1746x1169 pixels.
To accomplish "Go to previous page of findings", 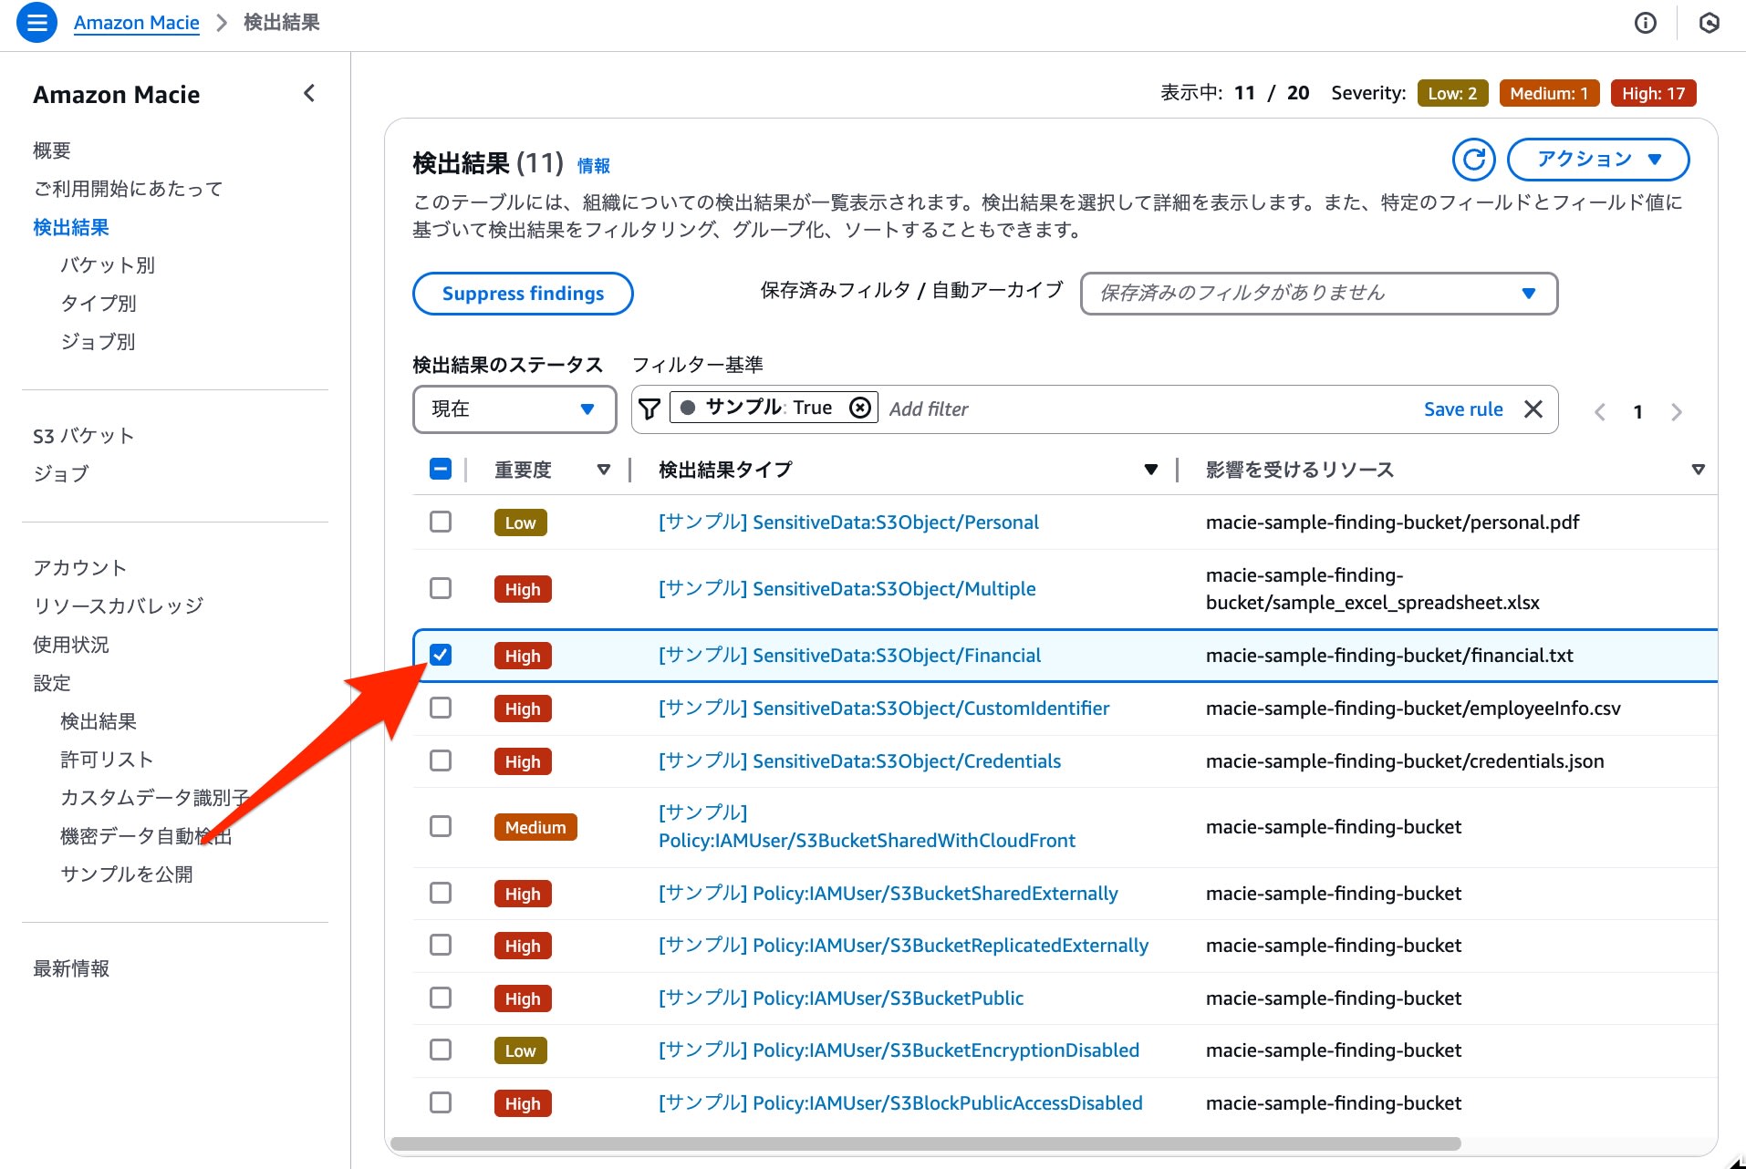I will coord(1600,411).
